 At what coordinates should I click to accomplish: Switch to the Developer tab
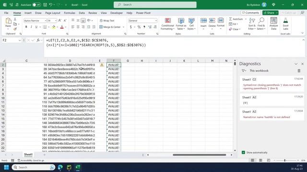click(x=117, y=13)
